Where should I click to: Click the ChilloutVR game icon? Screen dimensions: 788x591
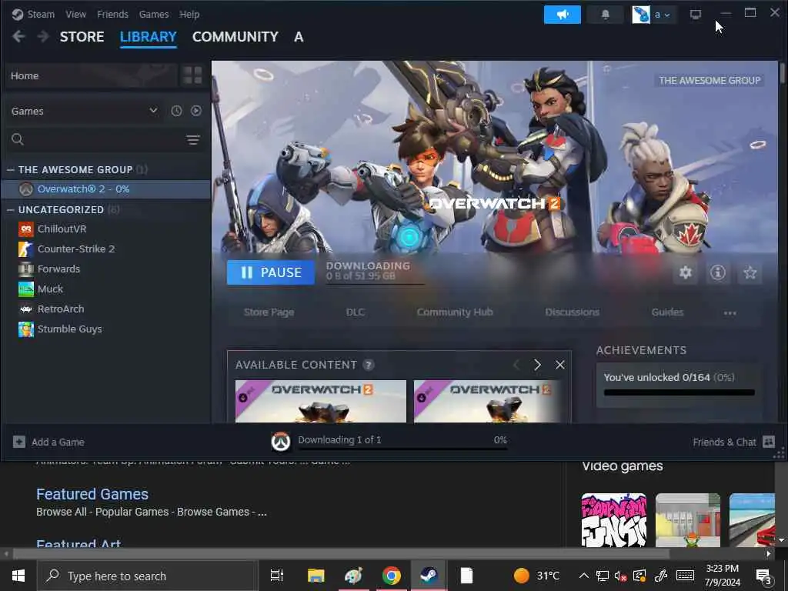[25, 229]
